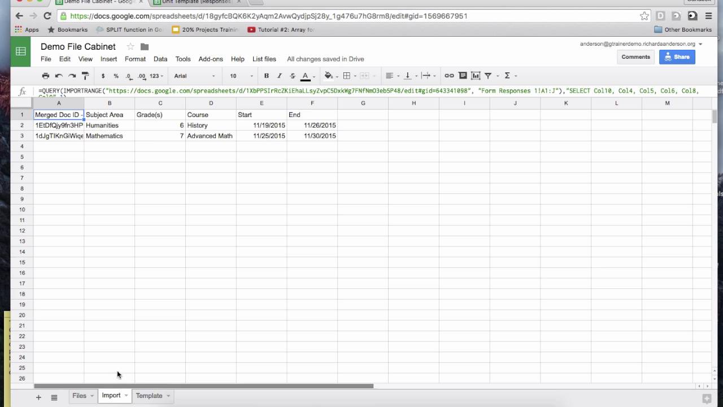Switch to the Template sheet tab
This screenshot has height=407, width=723.
click(x=149, y=396)
